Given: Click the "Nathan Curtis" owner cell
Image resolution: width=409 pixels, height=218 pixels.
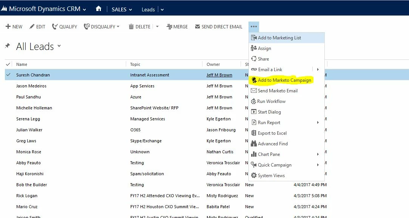Looking at the screenshot, I should (x=220, y=152).
